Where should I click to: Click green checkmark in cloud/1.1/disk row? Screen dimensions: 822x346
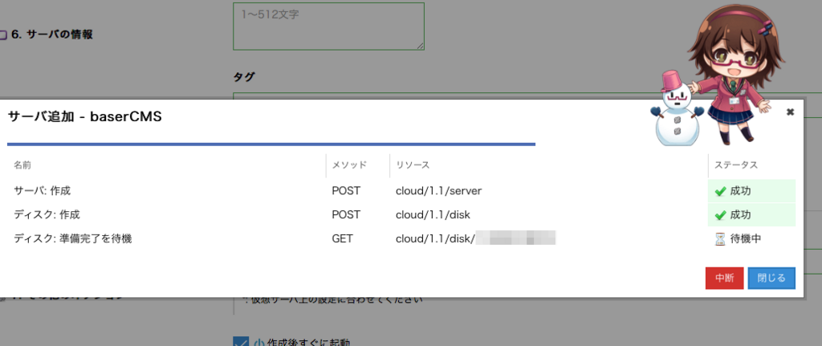tap(720, 215)
